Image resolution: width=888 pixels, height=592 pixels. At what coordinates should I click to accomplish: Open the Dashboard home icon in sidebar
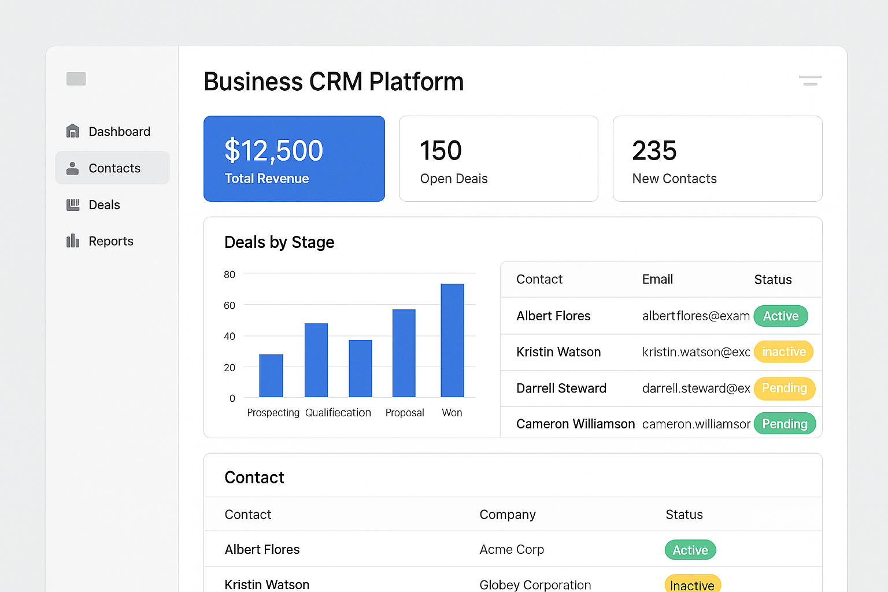pyautogui.click(x=73, y=131)
